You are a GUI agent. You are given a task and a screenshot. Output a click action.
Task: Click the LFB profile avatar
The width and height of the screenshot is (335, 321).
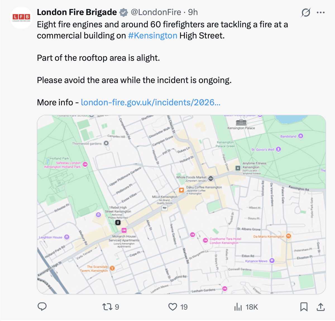click(x=21, y=18)
